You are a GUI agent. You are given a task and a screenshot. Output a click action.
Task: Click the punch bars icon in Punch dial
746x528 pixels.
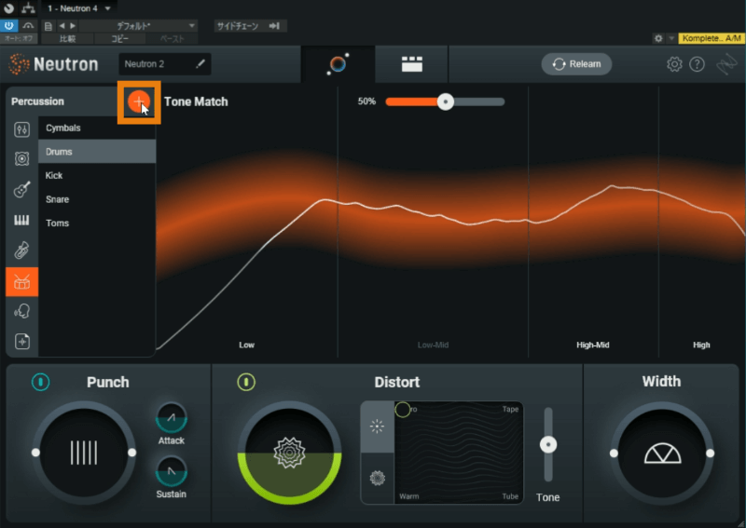pos(84,453)
